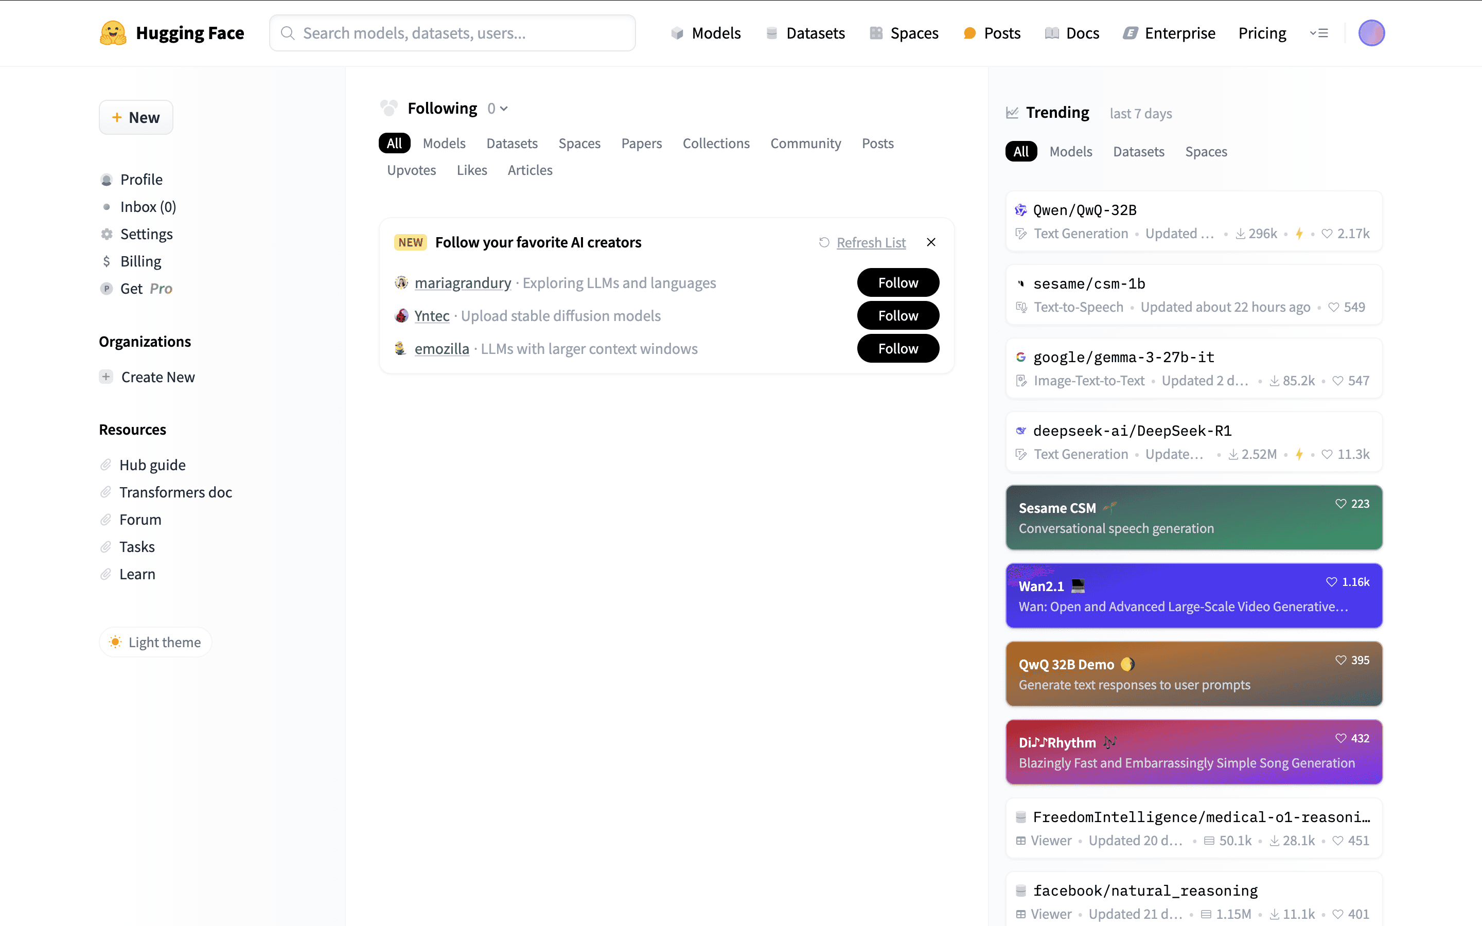Viewport: 1482px width, 926px height.
Task: Open the user avatar menu
Action: tap(1371, 33)
